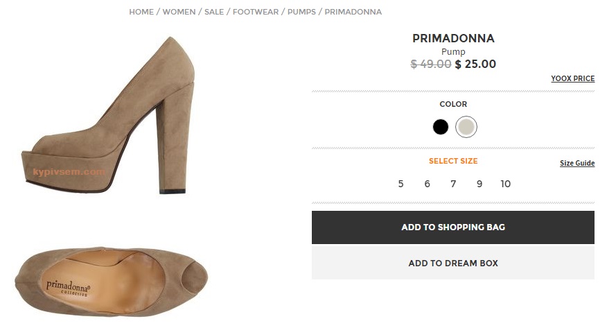Image resolution: width=616 pixels, height=328 pixels.
Task: Open the PRIMADONNA brand heading
Action: 453,38
